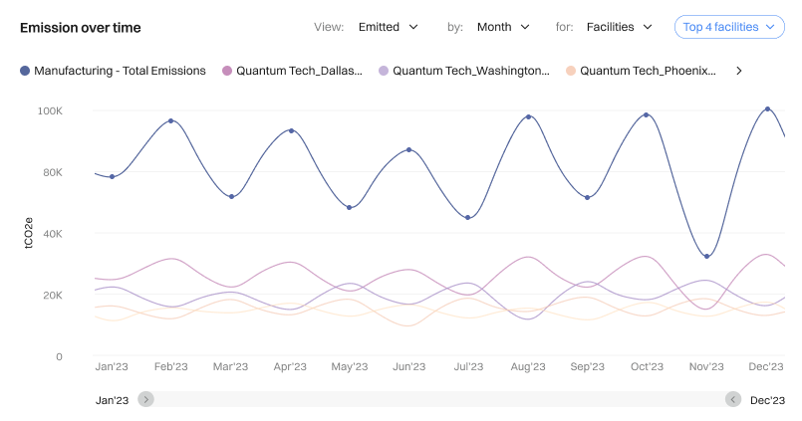Toggle Manufacturing - Total Emissions legend series
The image size is (802, 421).
120,71
